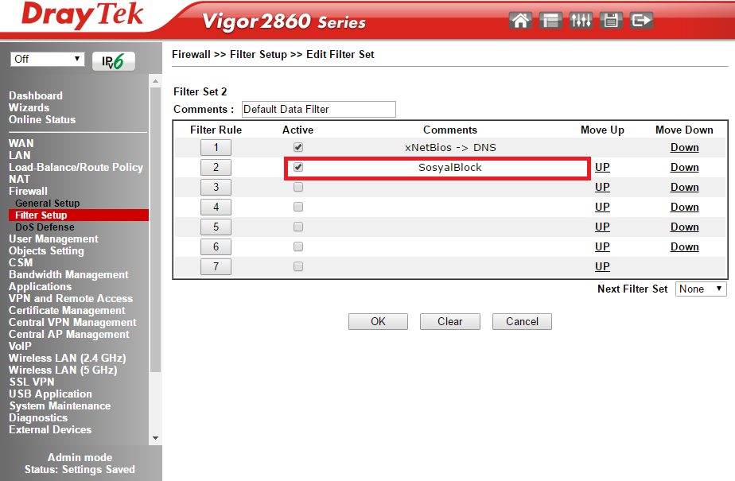Open DoS Defense in sidebar
Image resolution: width=735 pixels, height=481 pixels.
click(x=45, y=227)
